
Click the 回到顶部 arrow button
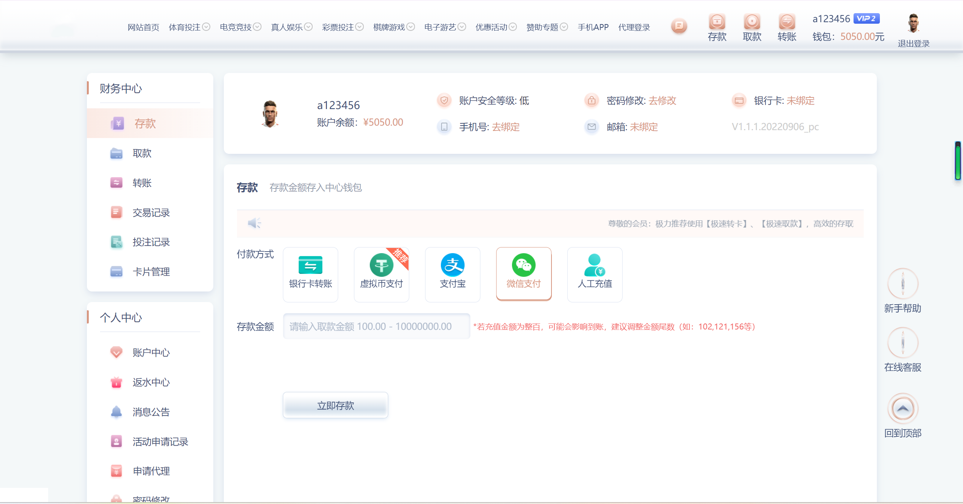click(903, 408)
